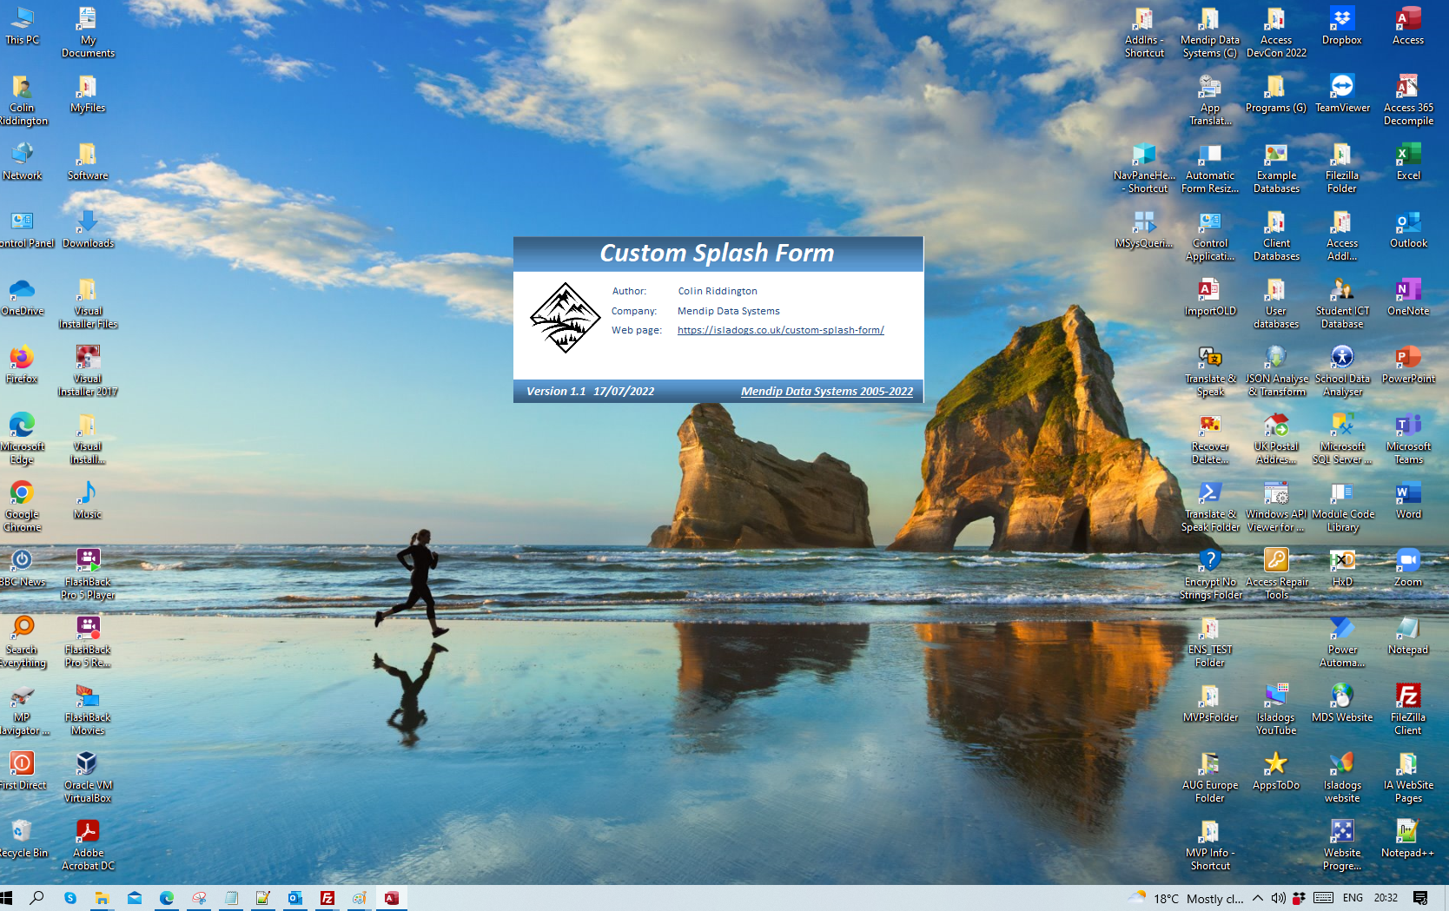This screenshot has height=911, width=1449.
Task: Select the Example Databases folder icon
Action: click(x=1276, y=168)
